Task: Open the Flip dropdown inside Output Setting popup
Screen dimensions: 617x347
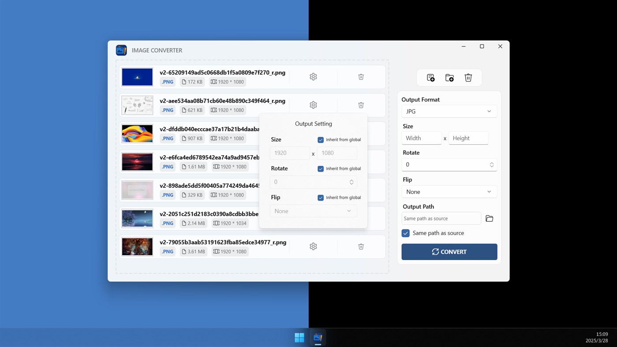Action: coord(313,211)
